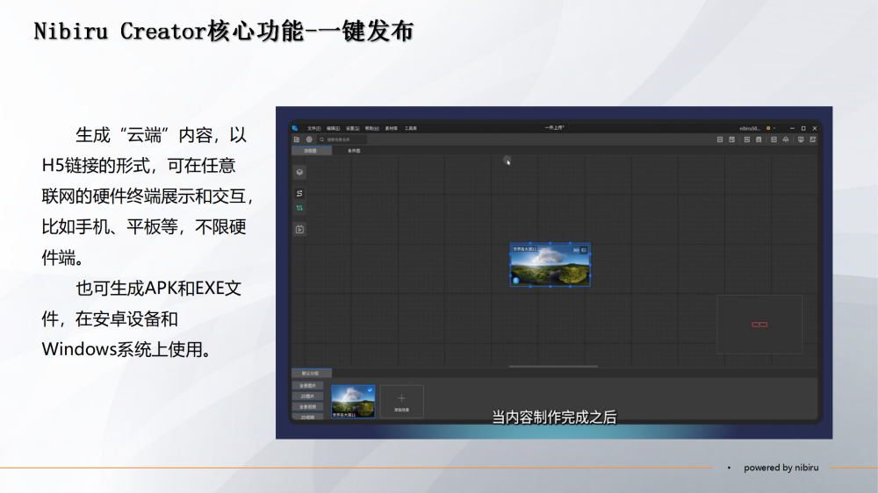878x493 pixels.
Task: Select the 默认分组 group tab
Action: [312, 373]
